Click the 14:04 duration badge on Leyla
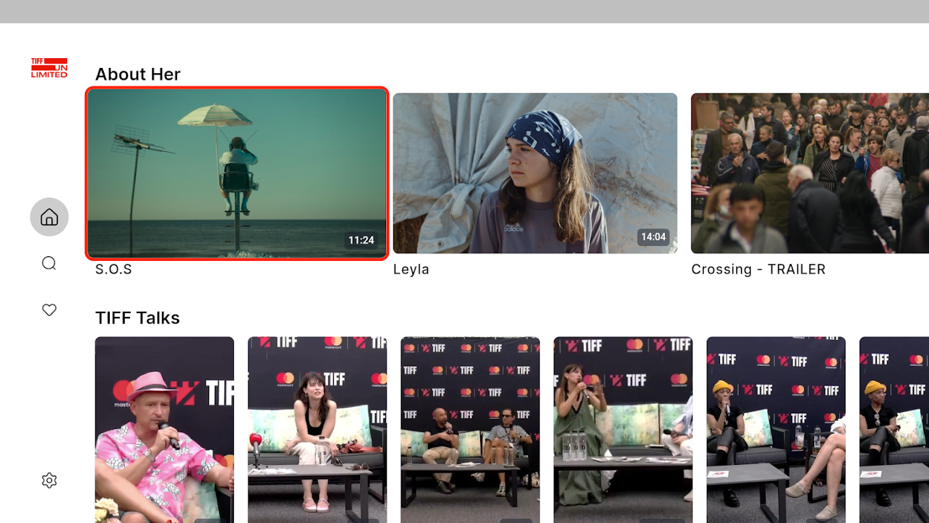 653,237
